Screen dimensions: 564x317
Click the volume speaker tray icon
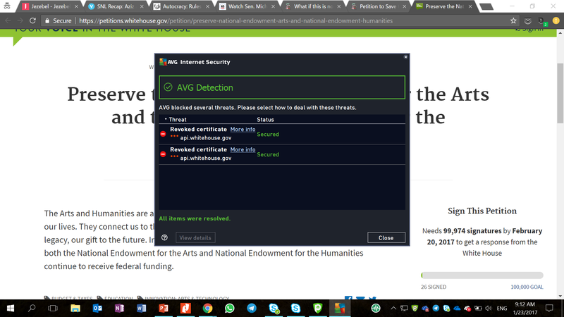click(x=488, y=309)
